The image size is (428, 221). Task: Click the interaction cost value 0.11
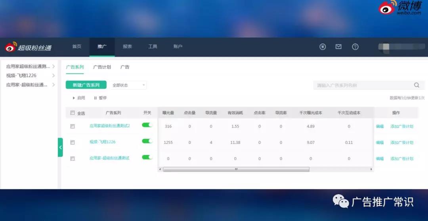[349, 142]
